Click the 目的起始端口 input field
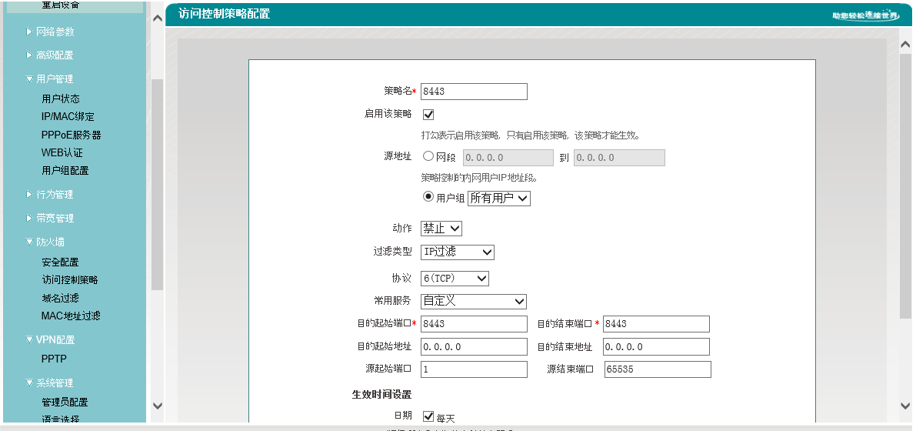 (474, 324)
